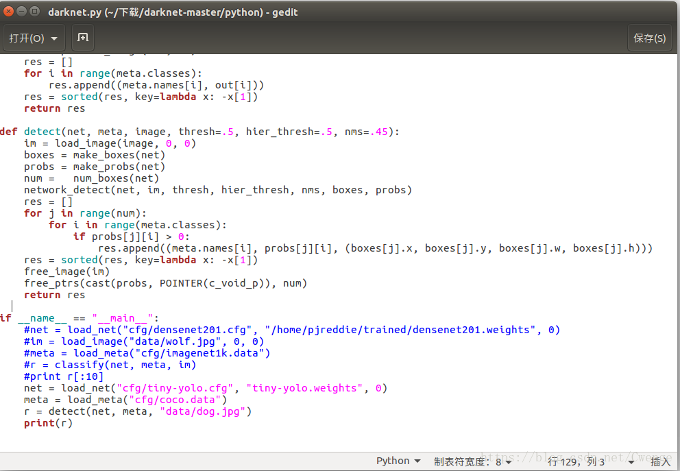
Task: Click the 'if probs[j][i] > 0:' line
Action: (132, 237)
